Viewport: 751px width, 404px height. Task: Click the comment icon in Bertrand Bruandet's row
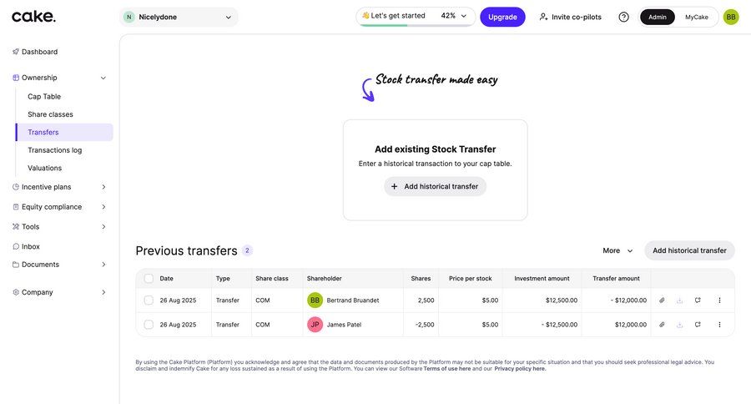click(698, 300)
